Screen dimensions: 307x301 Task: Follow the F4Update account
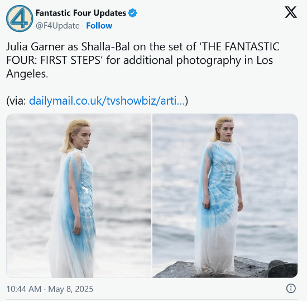[99, 26]
